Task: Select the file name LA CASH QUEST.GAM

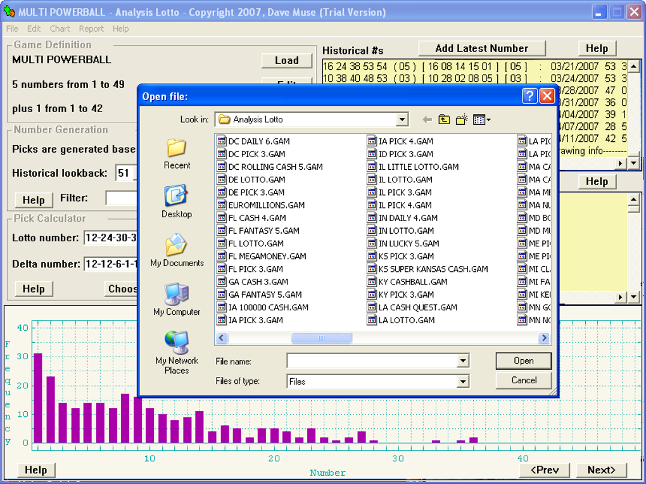Action: coord(418,307)
